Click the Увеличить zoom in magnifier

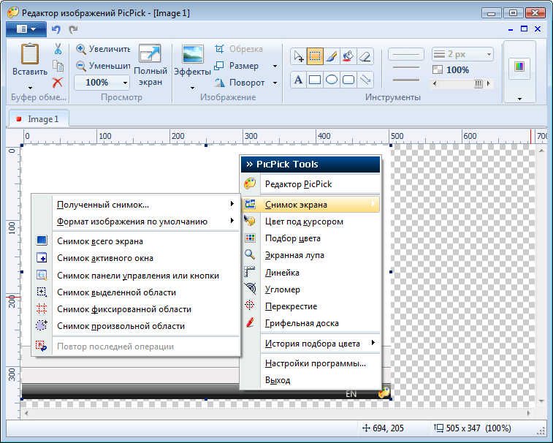(x=81, y=49)
